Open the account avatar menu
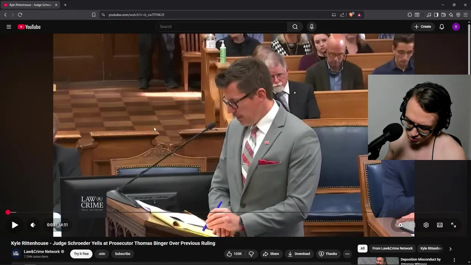This screenshot has width=471, height=265. tap(456, 26)
